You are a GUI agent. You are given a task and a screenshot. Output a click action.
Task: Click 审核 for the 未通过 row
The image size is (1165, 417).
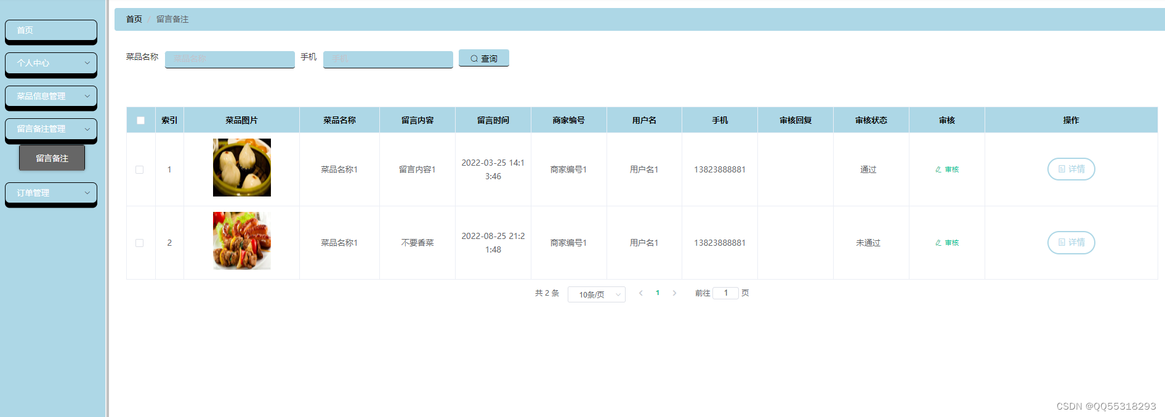pyautogui.click(x=947, y=243)
